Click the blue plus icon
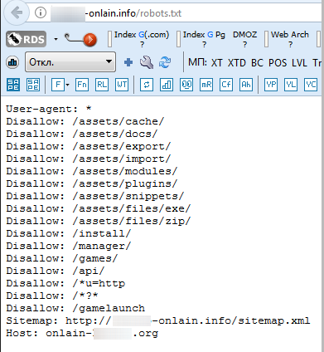The height and width of the screenshot is (352, 324). (x=128, y=62)
